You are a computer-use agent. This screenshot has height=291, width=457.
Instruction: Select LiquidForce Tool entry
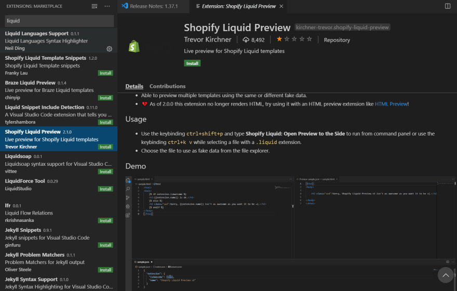[x=59, y=188]
